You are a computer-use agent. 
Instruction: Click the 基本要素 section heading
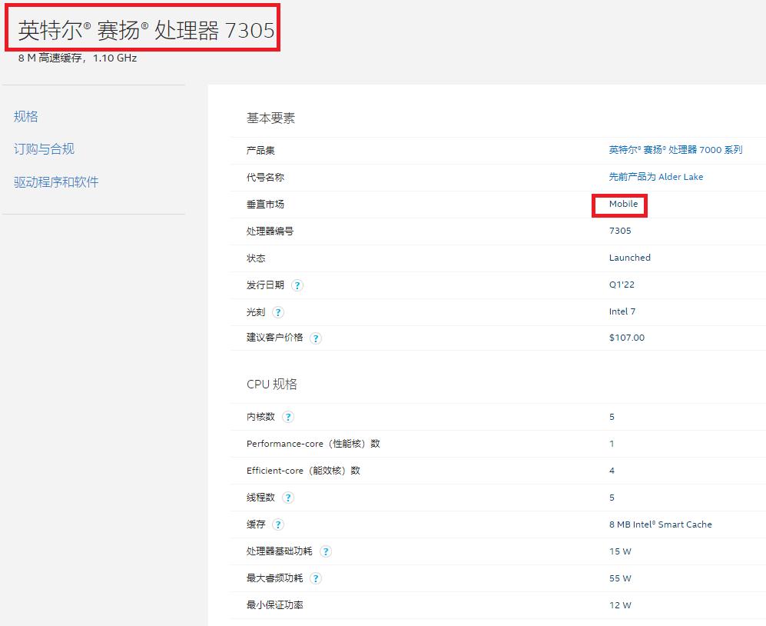click(x=270, y=118)
